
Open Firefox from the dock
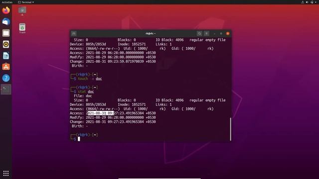pos(6,10)
